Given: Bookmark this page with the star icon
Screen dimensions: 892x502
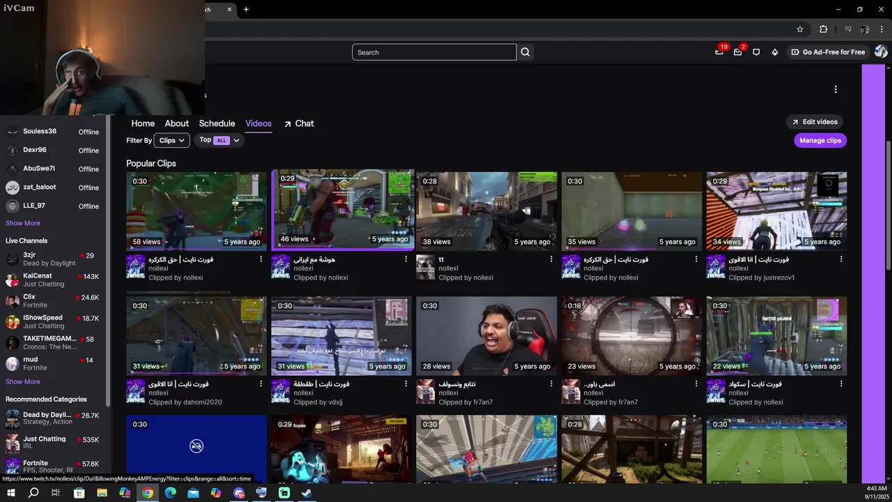Looking at the screenshot, I should pos(800,29).
